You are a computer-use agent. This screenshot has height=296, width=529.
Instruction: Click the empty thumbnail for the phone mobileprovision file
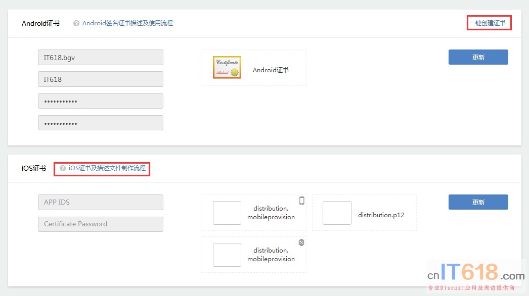click(227, 213)
